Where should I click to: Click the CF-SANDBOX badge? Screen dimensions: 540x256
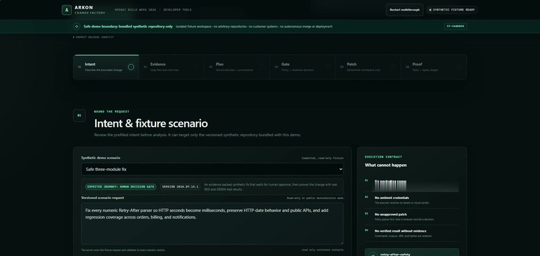click(456, 26)
